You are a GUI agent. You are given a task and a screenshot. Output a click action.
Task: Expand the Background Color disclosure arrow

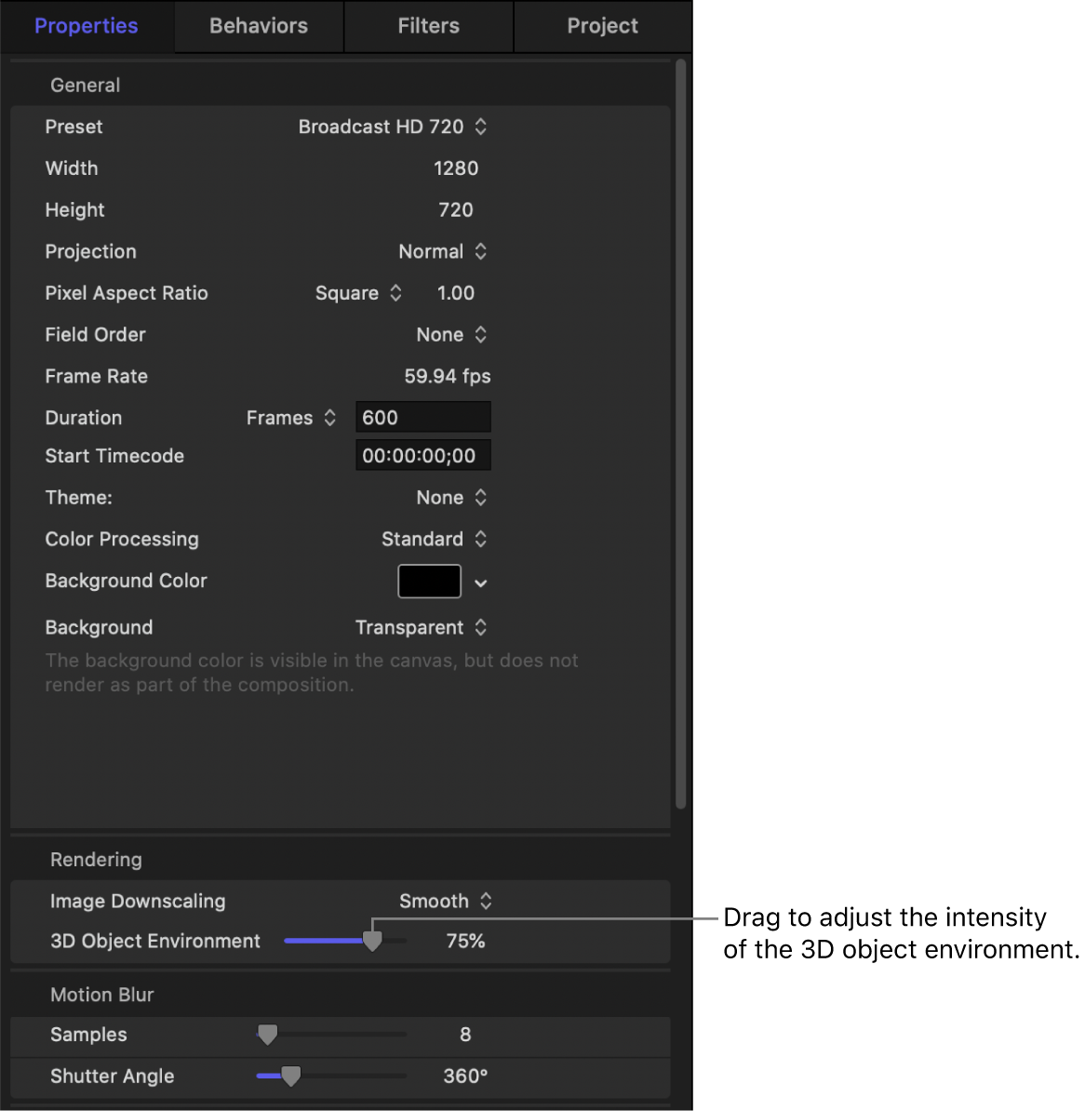click(480, 582)
